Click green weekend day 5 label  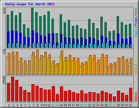25,105
